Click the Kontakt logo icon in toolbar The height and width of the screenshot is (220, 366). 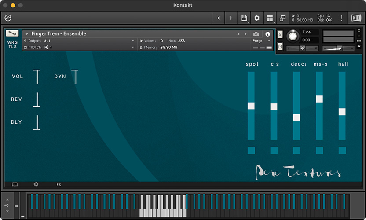click(x=8, y=18)
